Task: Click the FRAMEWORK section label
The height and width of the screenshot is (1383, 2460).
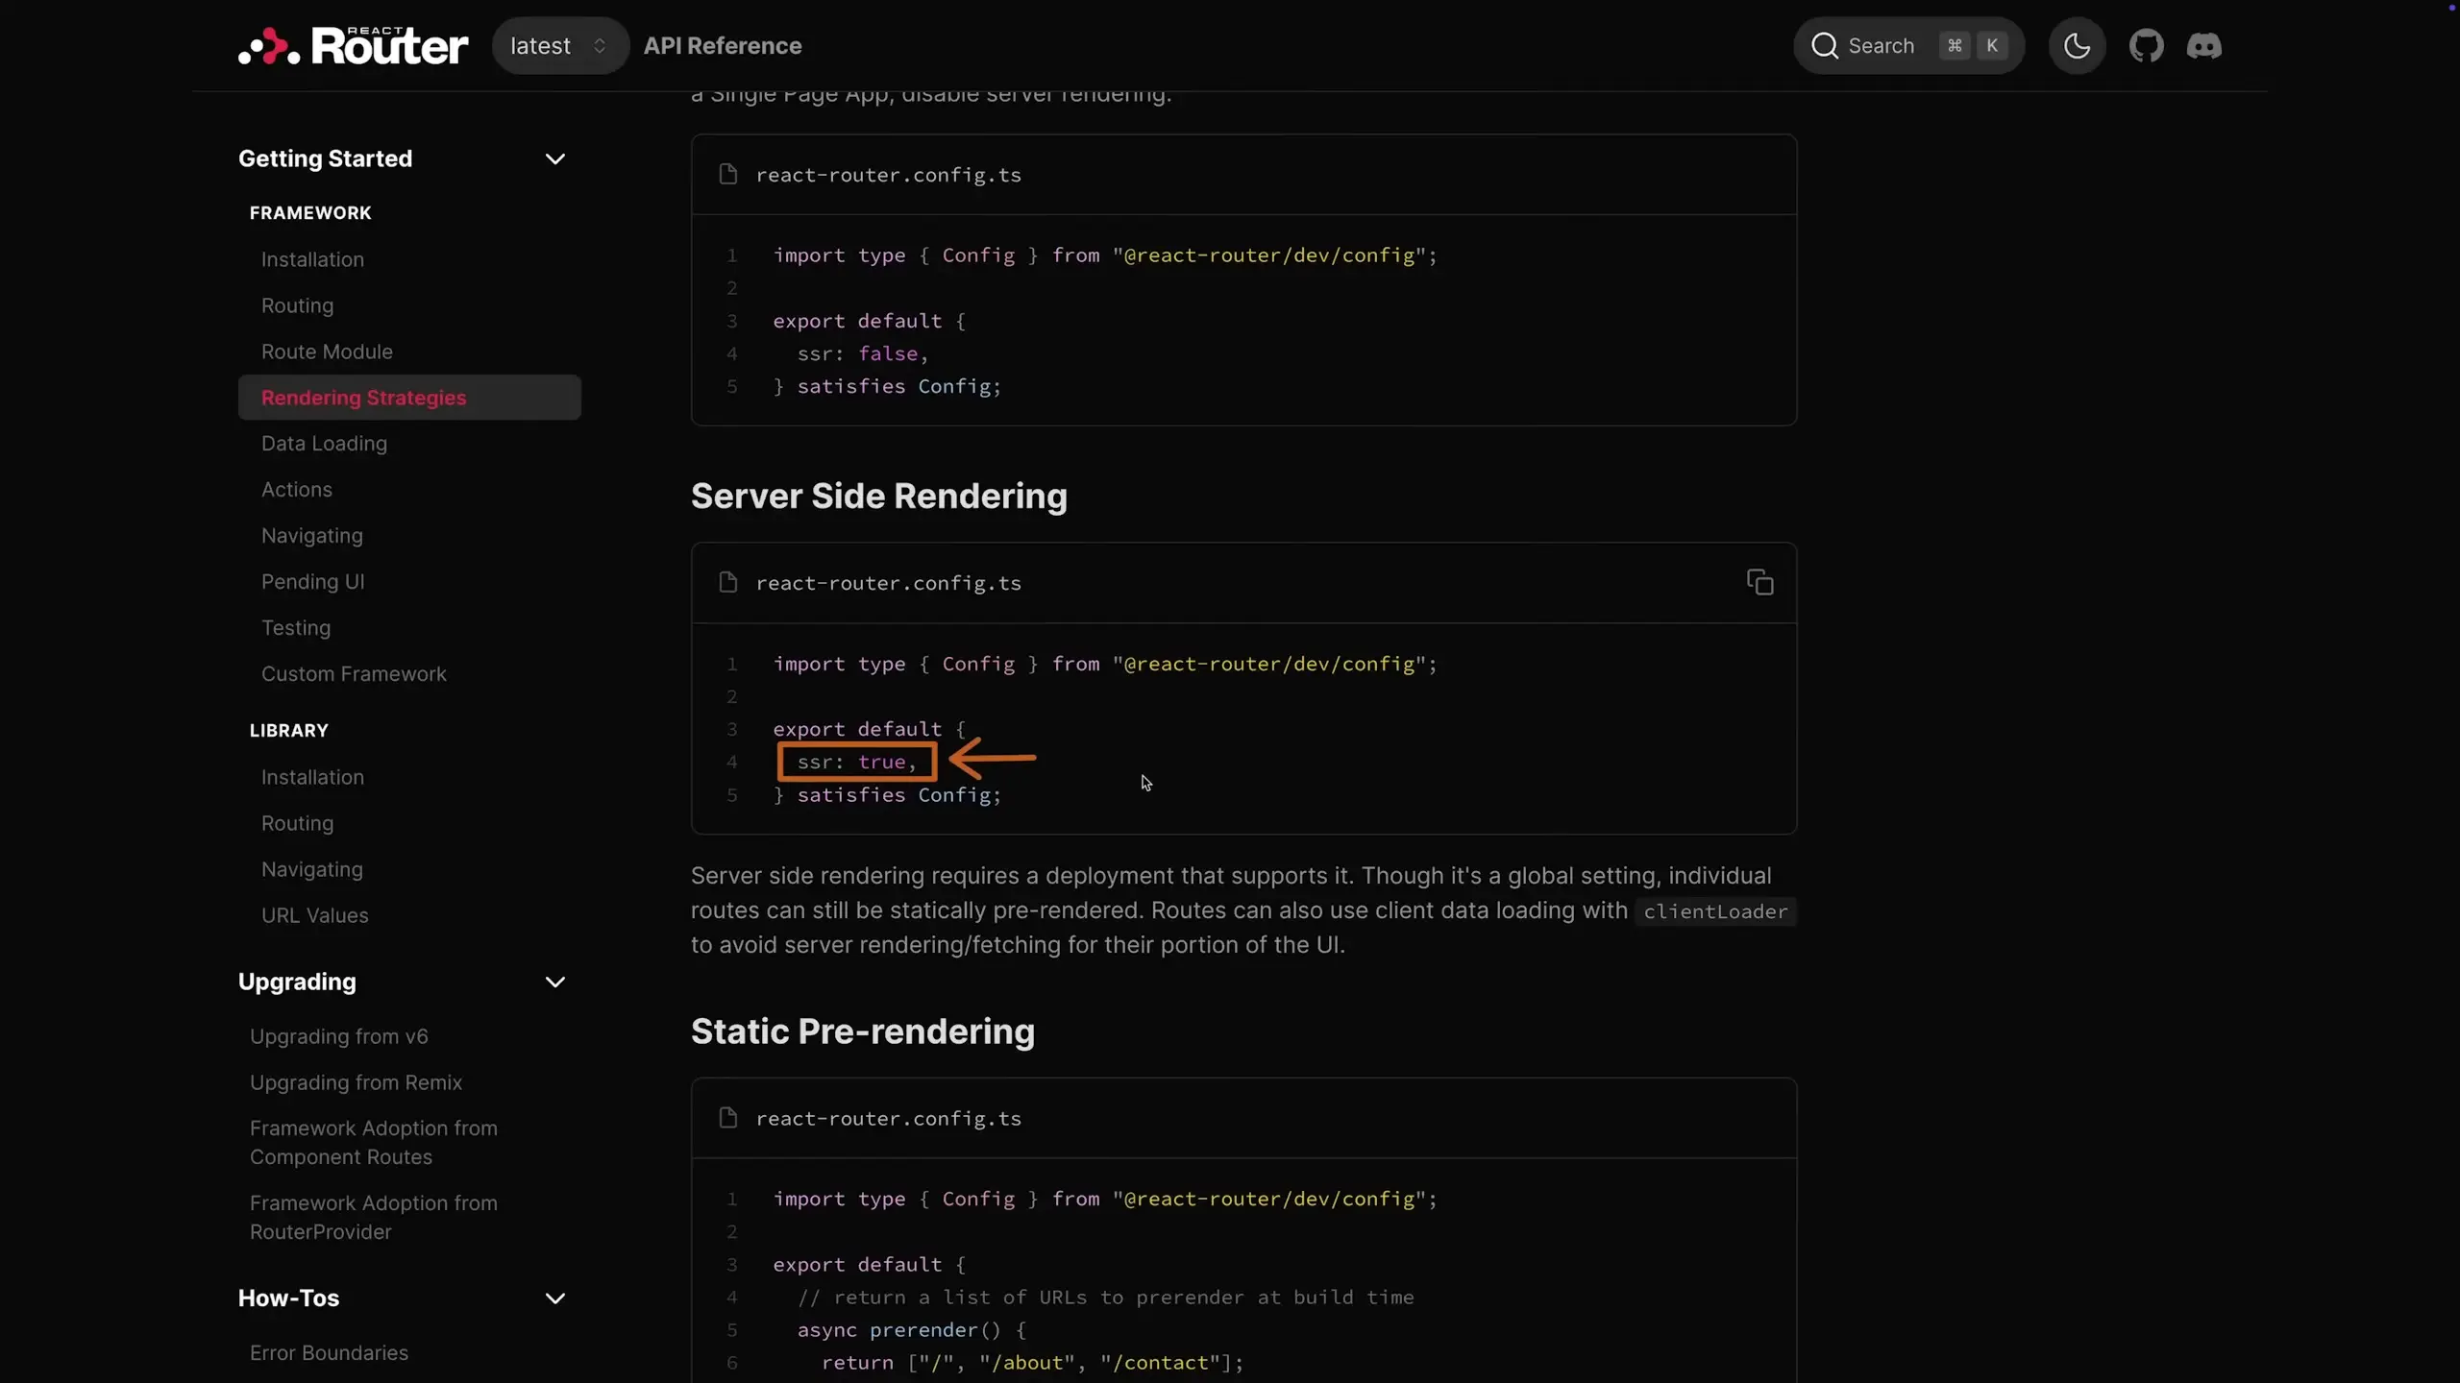Action: click(309, 213)
